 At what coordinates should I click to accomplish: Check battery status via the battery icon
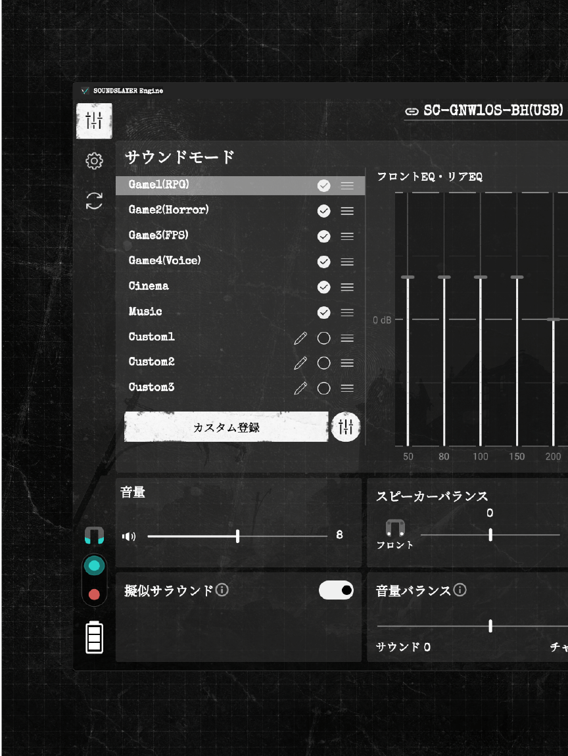[x=94, y=636]
